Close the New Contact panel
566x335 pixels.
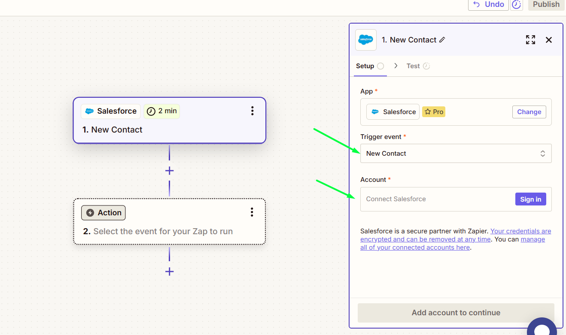coord(549,40)
